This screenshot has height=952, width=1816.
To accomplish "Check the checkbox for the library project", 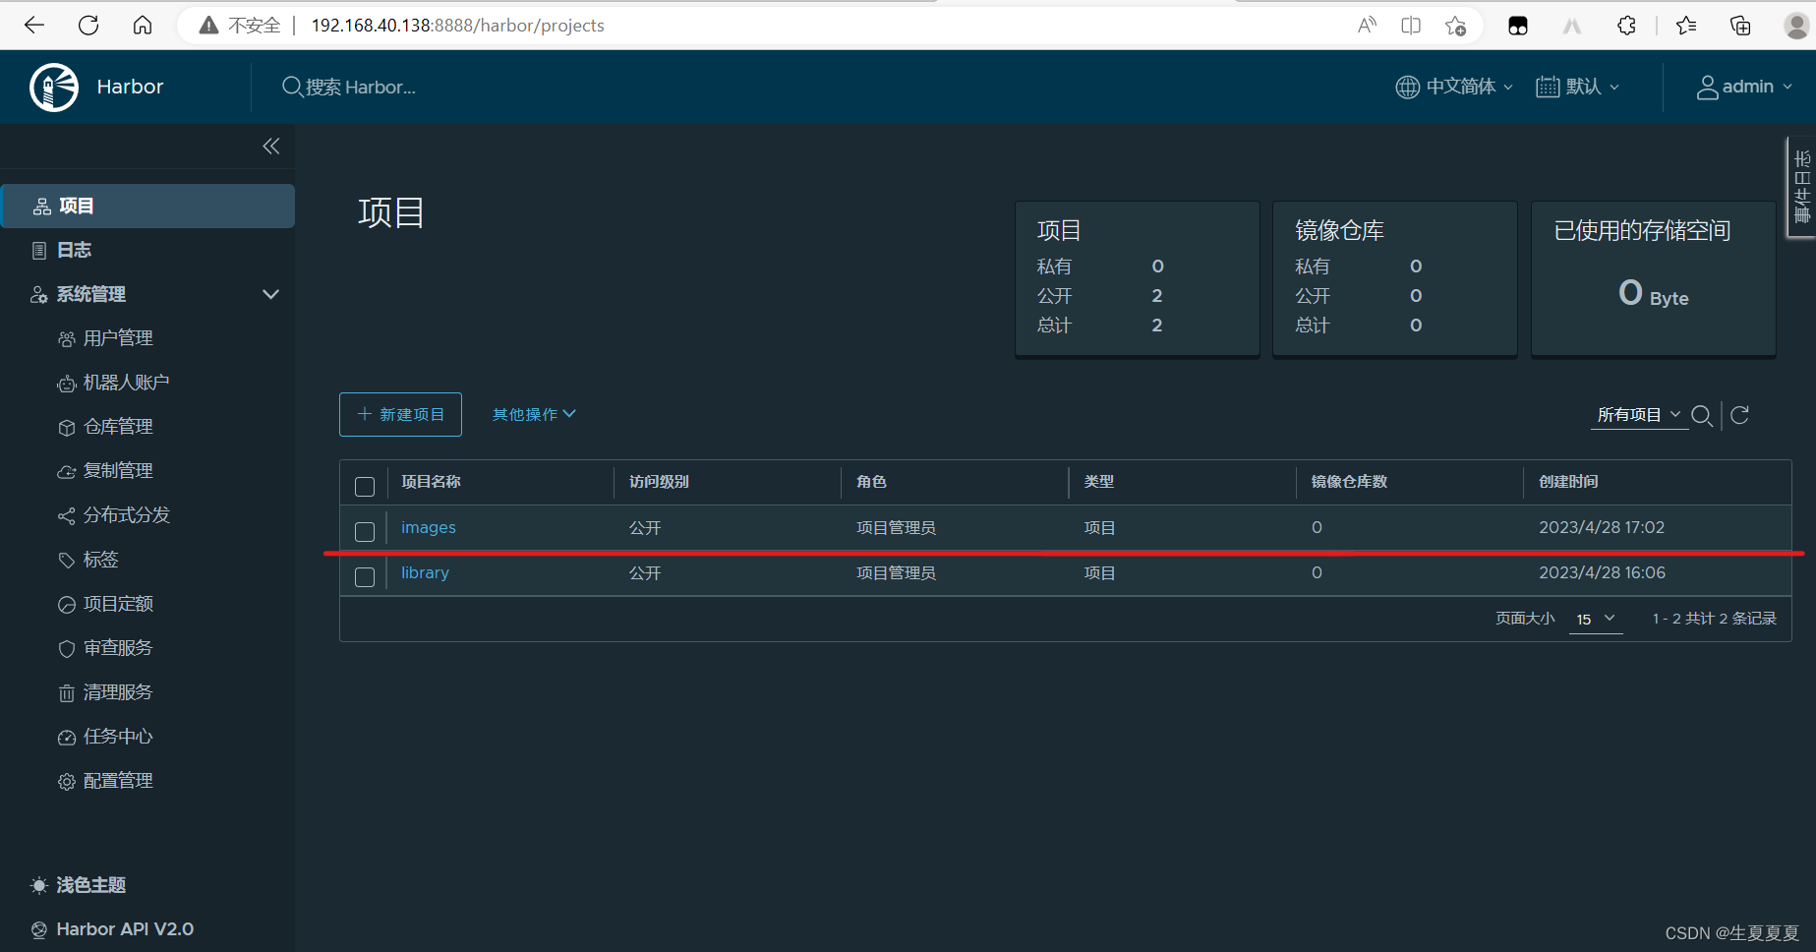I will pyautogui.click(x=364, y=576).
